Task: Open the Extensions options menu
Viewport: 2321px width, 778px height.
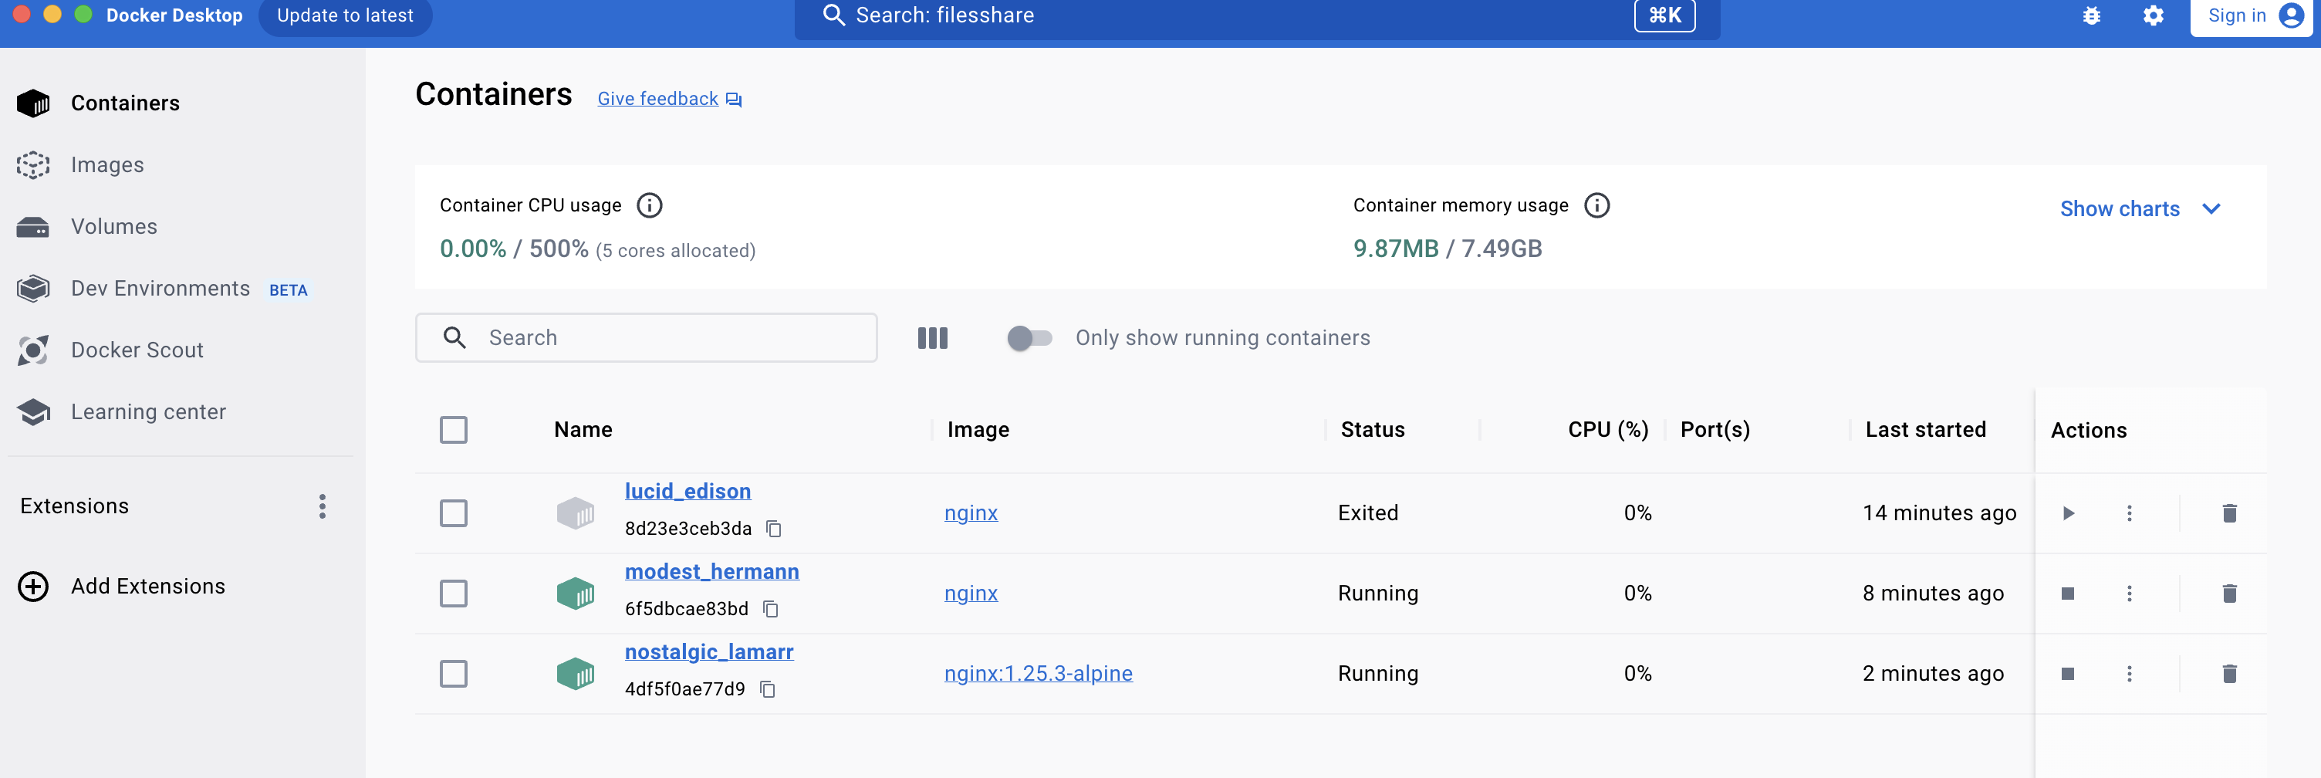Action: [322, 506]
